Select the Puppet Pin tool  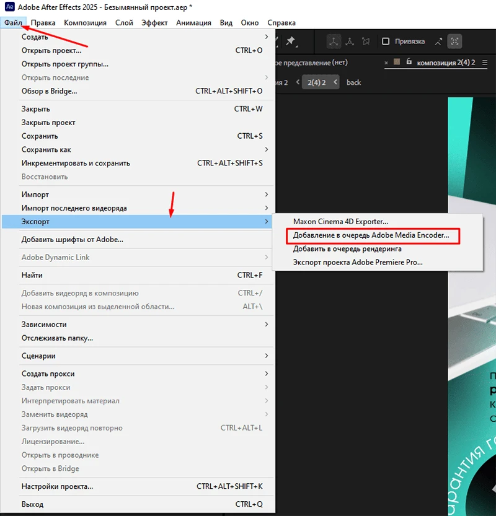(x=291, y=42)
